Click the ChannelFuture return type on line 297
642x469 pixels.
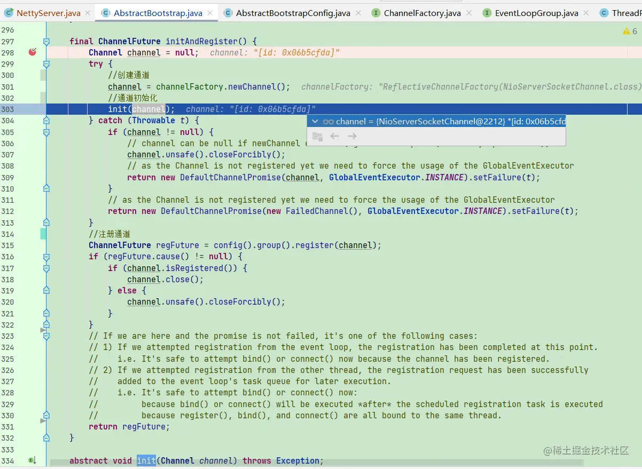click(130, 41)
